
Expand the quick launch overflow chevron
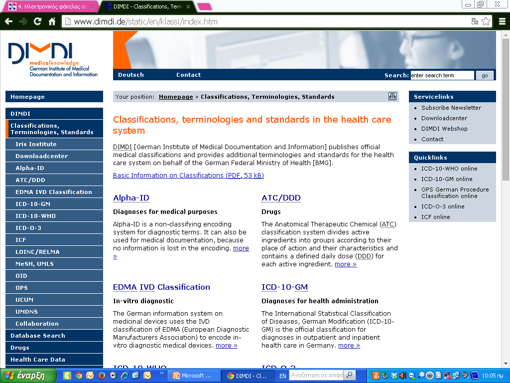162,373
